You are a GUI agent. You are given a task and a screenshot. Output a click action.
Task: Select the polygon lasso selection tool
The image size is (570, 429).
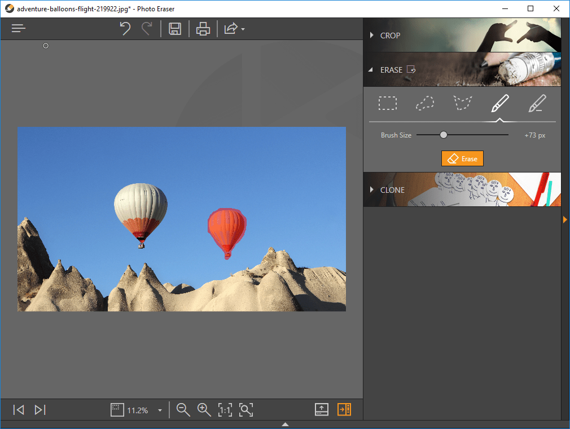(462, 103)
